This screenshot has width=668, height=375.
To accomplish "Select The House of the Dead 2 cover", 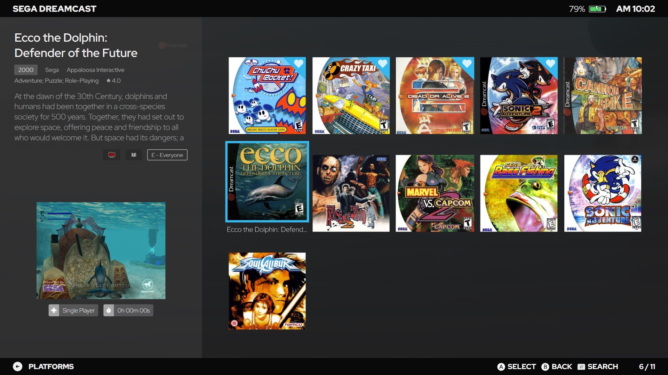I will 351,193.
